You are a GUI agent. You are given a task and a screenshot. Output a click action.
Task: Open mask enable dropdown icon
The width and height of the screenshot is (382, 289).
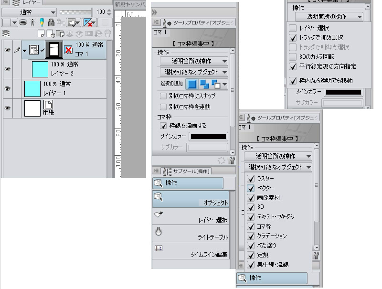click(x=74, y=22)
